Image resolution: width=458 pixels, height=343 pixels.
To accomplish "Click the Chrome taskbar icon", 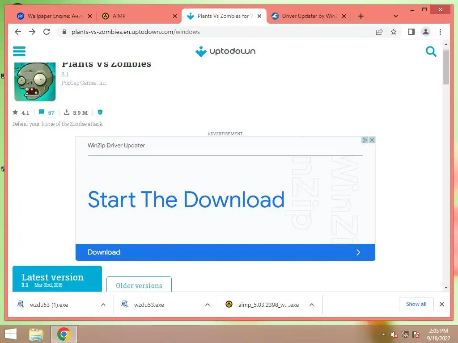I will pyautogui.click(x=64, y=334).
